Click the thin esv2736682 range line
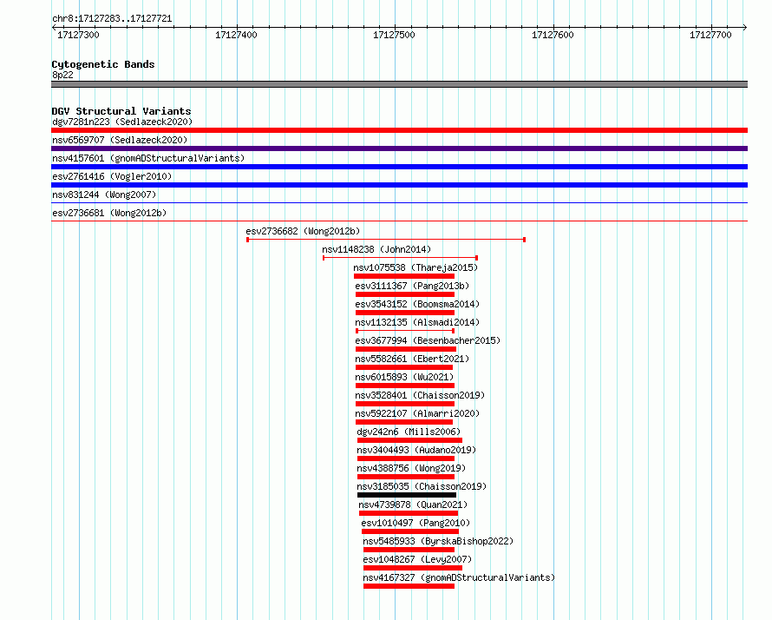The height and width of the screenshot is (620, 772). (x=386, y=240)
